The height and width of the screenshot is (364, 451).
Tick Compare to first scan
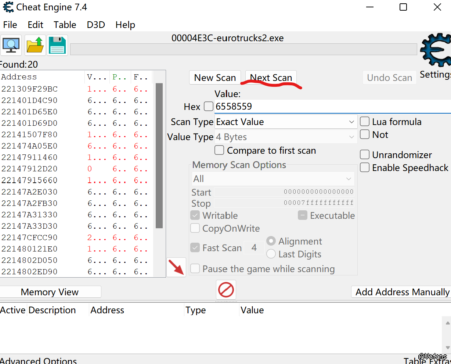point(219,150)
